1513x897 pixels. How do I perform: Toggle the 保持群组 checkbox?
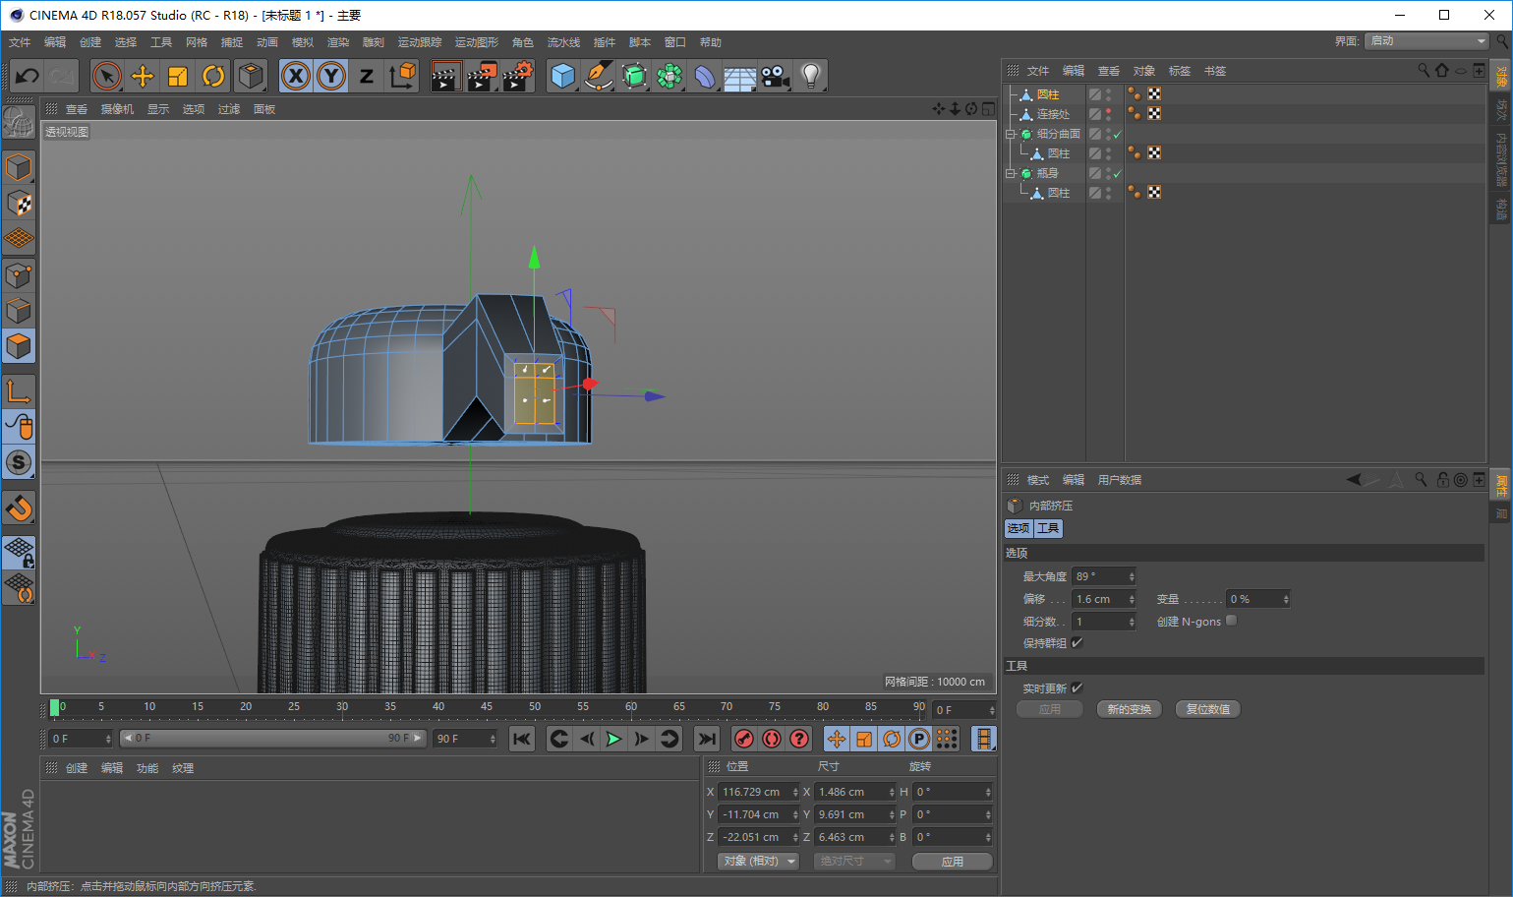click(1077, 642)
